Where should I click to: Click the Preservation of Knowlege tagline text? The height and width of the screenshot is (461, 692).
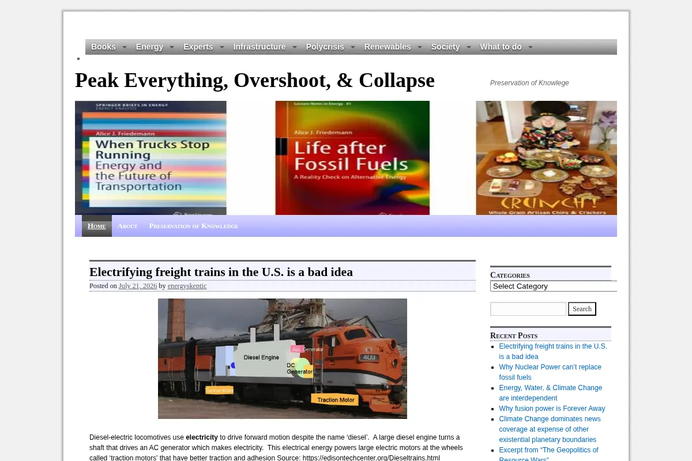529,83
